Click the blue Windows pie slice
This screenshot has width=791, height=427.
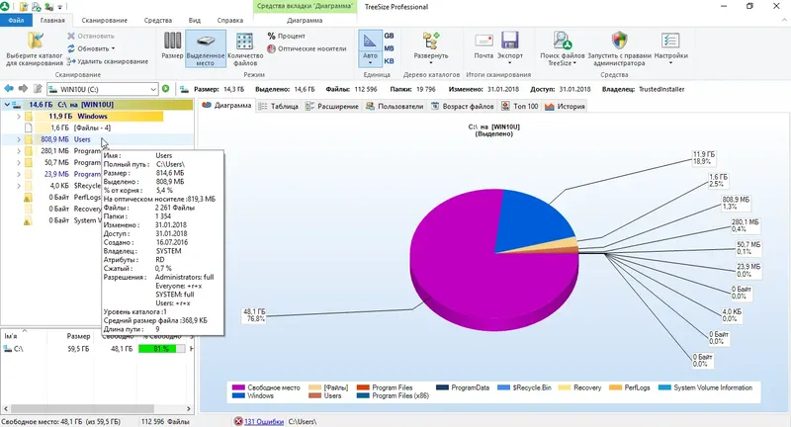click(535, 219)
